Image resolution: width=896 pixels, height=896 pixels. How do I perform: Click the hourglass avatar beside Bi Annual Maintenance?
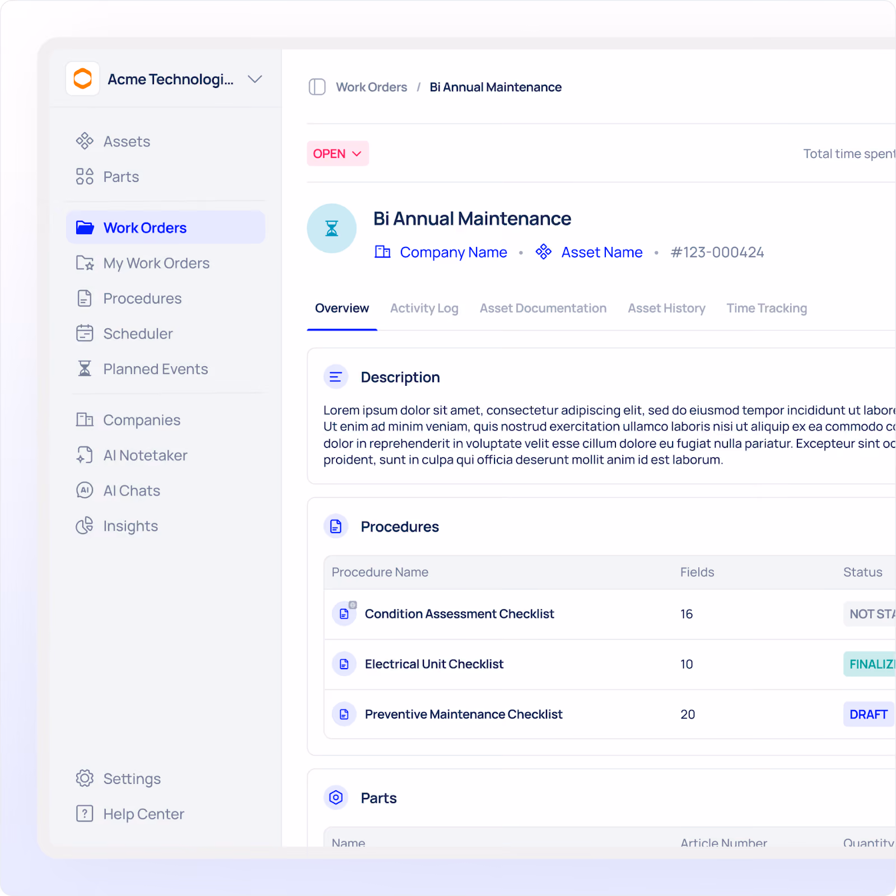pyautogui.click(x=332, y=228)
